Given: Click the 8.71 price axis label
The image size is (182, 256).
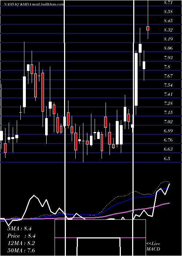Looking at the screenshot, I should point(168,3).
